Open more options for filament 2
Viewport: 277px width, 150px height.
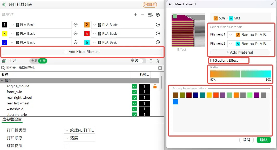158,25
